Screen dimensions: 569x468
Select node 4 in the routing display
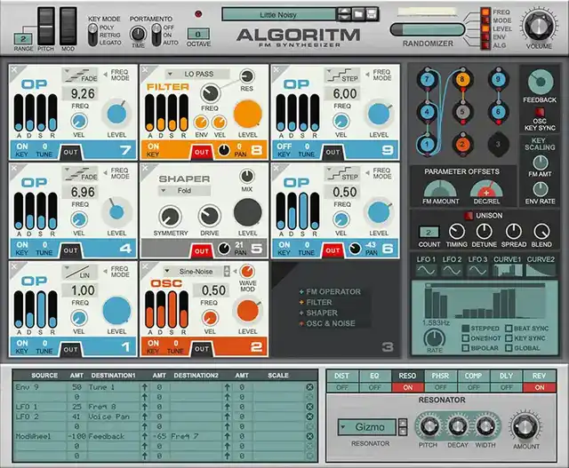427,112
